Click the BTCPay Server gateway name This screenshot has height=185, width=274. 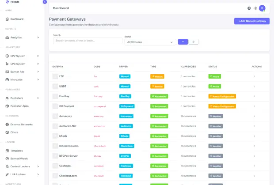(68, 156)
